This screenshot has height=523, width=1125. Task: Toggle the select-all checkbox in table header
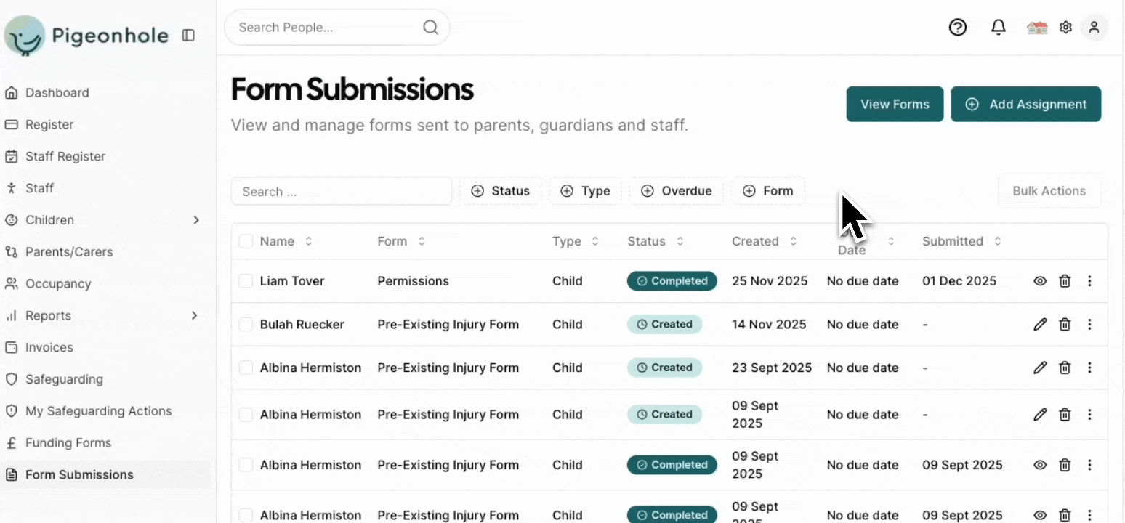tap(246, 241)
